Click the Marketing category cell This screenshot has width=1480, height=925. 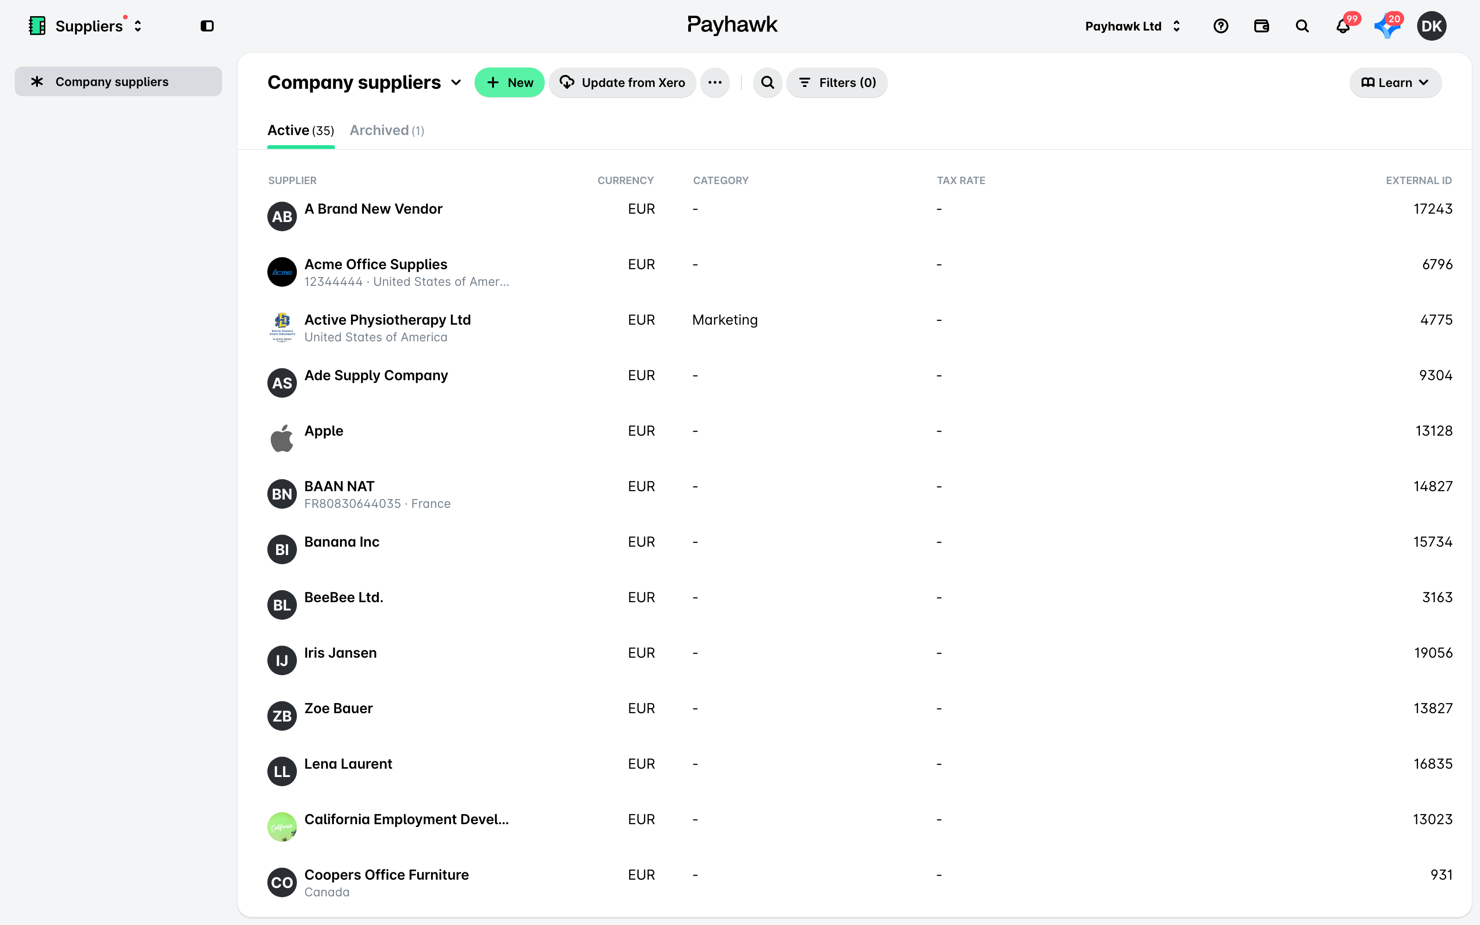coord(725,319)
